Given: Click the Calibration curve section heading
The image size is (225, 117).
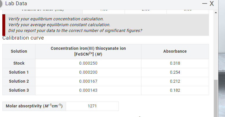Looking at the screenshot, I should 23,38.
